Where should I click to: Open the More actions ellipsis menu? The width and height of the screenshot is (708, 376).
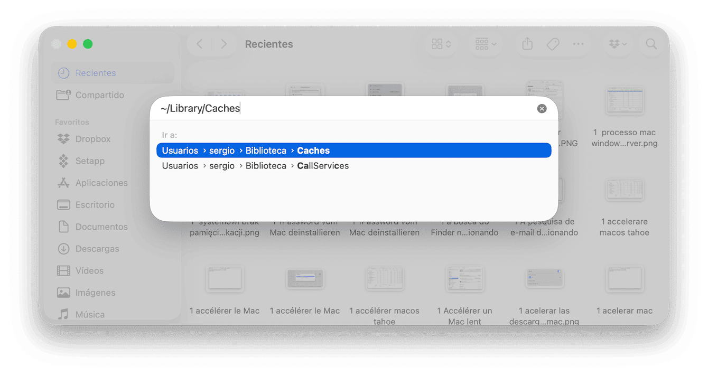579,44
